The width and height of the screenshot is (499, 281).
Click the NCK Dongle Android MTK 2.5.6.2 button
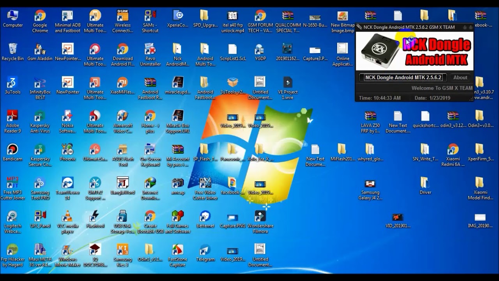(x=403, y=77)
